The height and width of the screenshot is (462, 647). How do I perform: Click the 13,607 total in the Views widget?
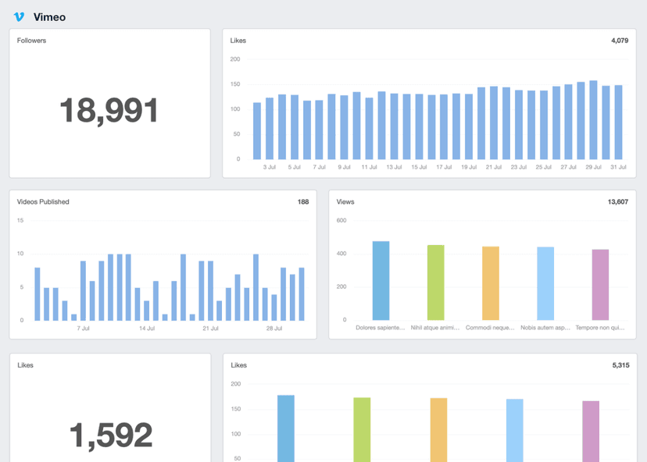[x=619, y=201]
